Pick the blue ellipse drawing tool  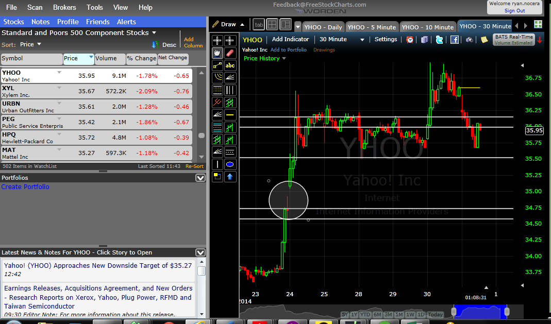coord(230,164)
